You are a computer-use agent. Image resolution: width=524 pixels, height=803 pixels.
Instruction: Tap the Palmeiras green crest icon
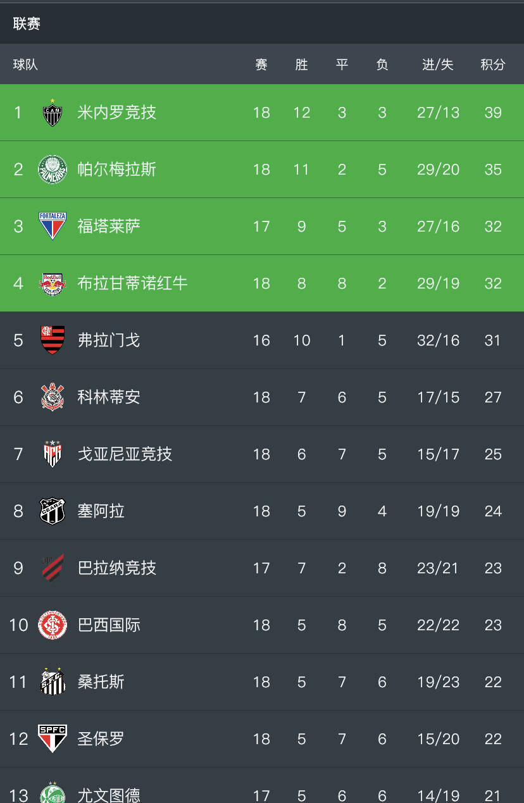[53, 170]
